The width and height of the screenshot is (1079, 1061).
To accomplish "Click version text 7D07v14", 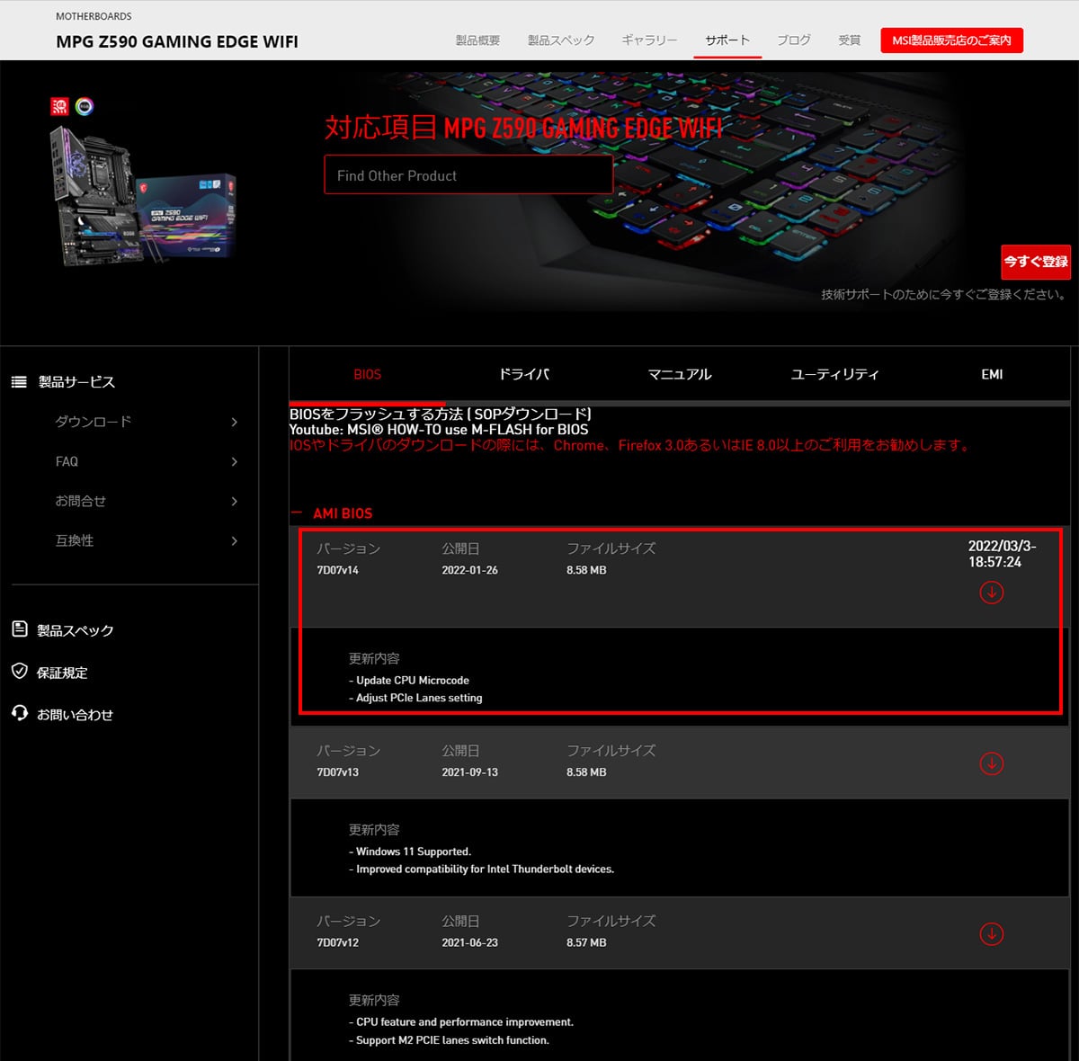I will (x=337, y=570).
